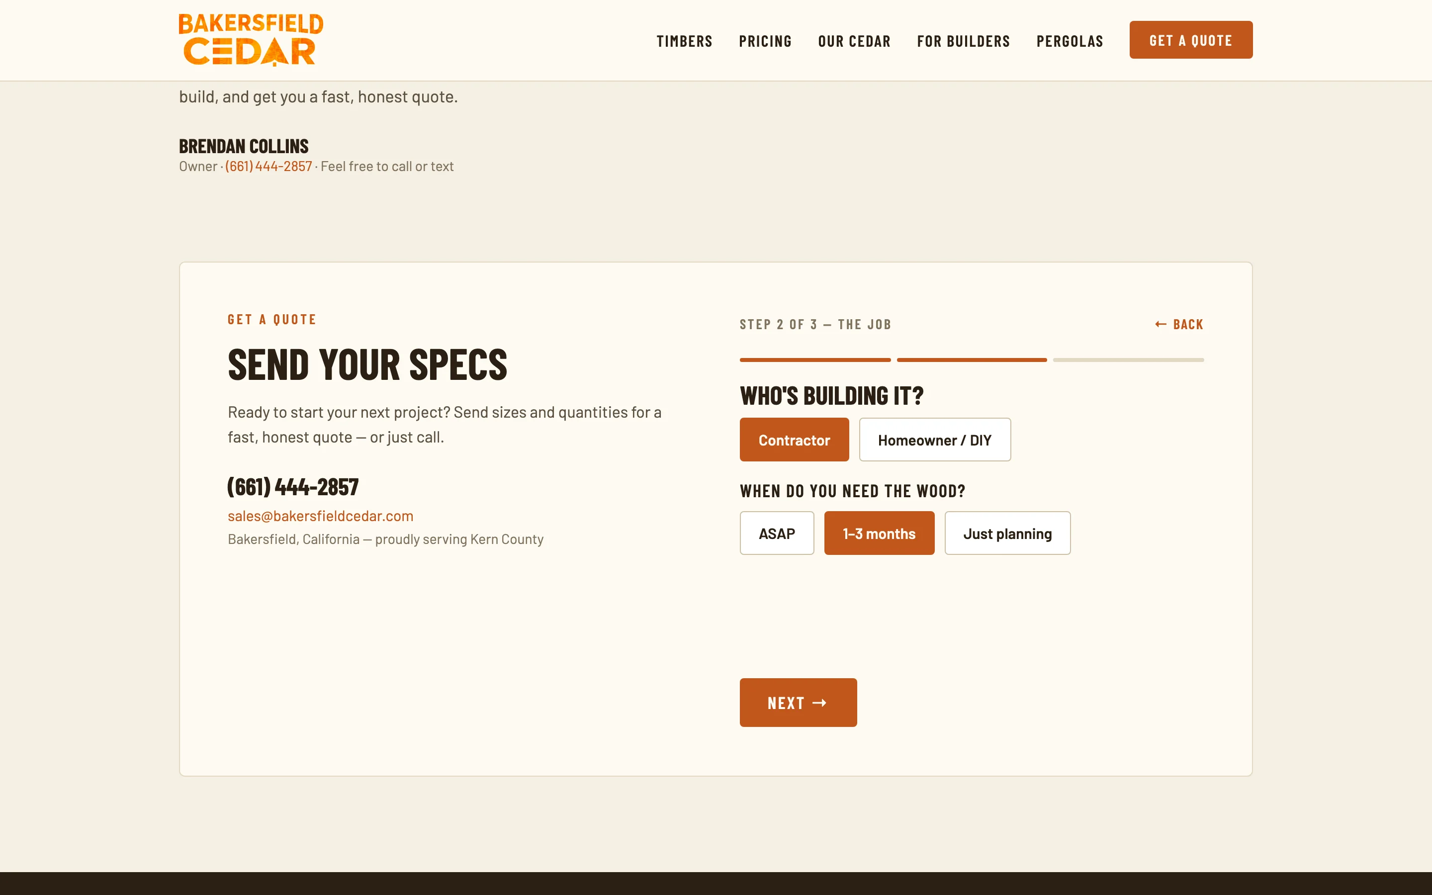The width and height of the screenshot is (1432, 895).
Task: Click the 'Who's Building It?' heading
Action: (831, 396)
